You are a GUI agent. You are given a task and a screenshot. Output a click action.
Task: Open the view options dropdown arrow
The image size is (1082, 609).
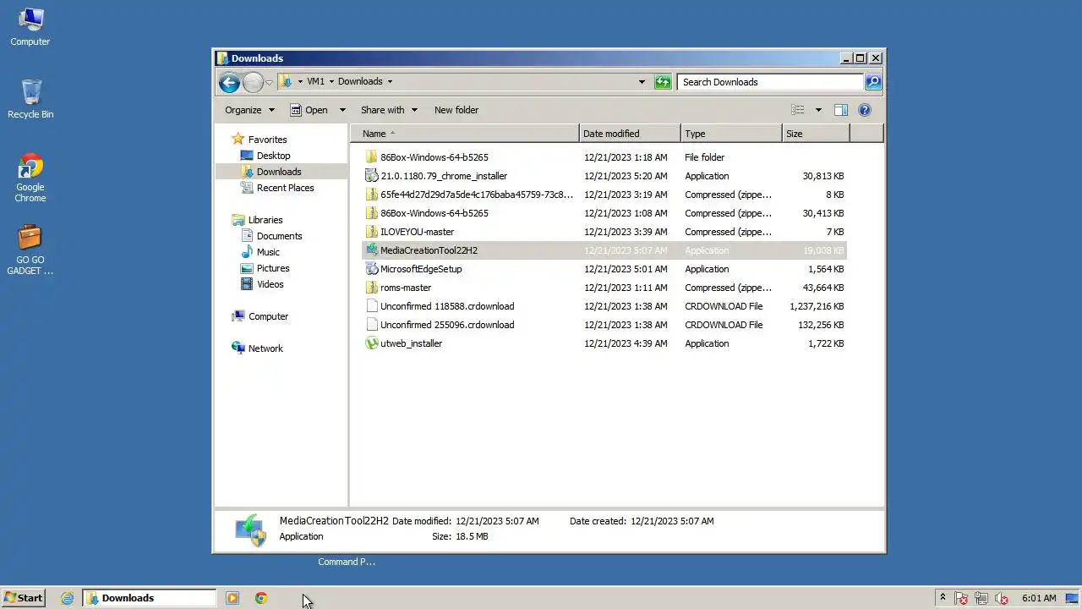tap(817, 110)
